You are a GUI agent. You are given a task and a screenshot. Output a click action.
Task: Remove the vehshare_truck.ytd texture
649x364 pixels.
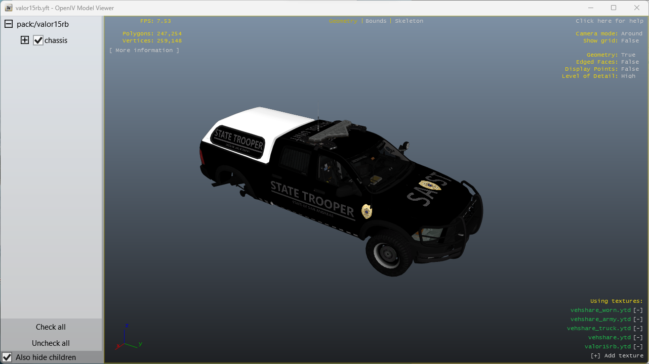pos(638,329)
